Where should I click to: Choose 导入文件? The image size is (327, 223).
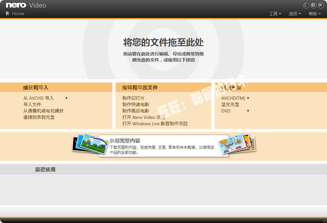tap(32, 104)
